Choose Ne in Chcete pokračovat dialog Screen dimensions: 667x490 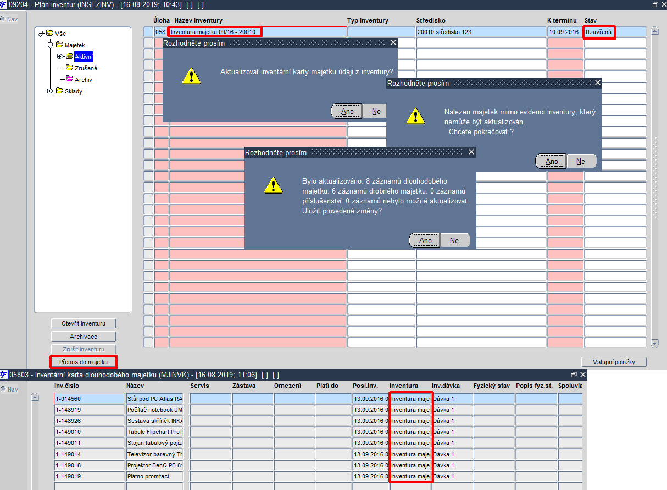581,161
